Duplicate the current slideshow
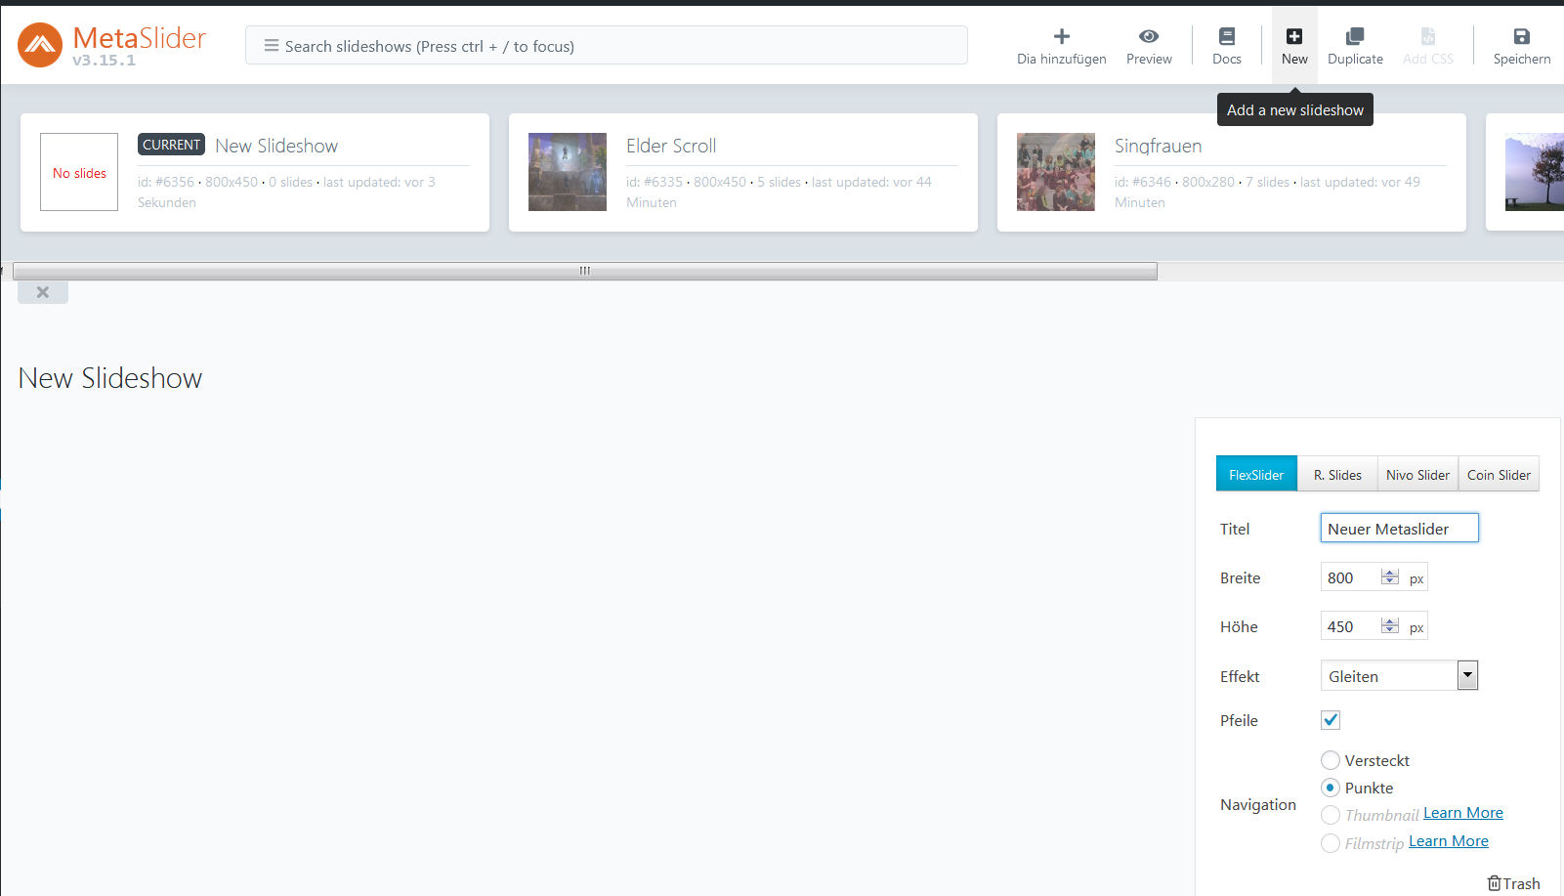 tap(1354, 37)
